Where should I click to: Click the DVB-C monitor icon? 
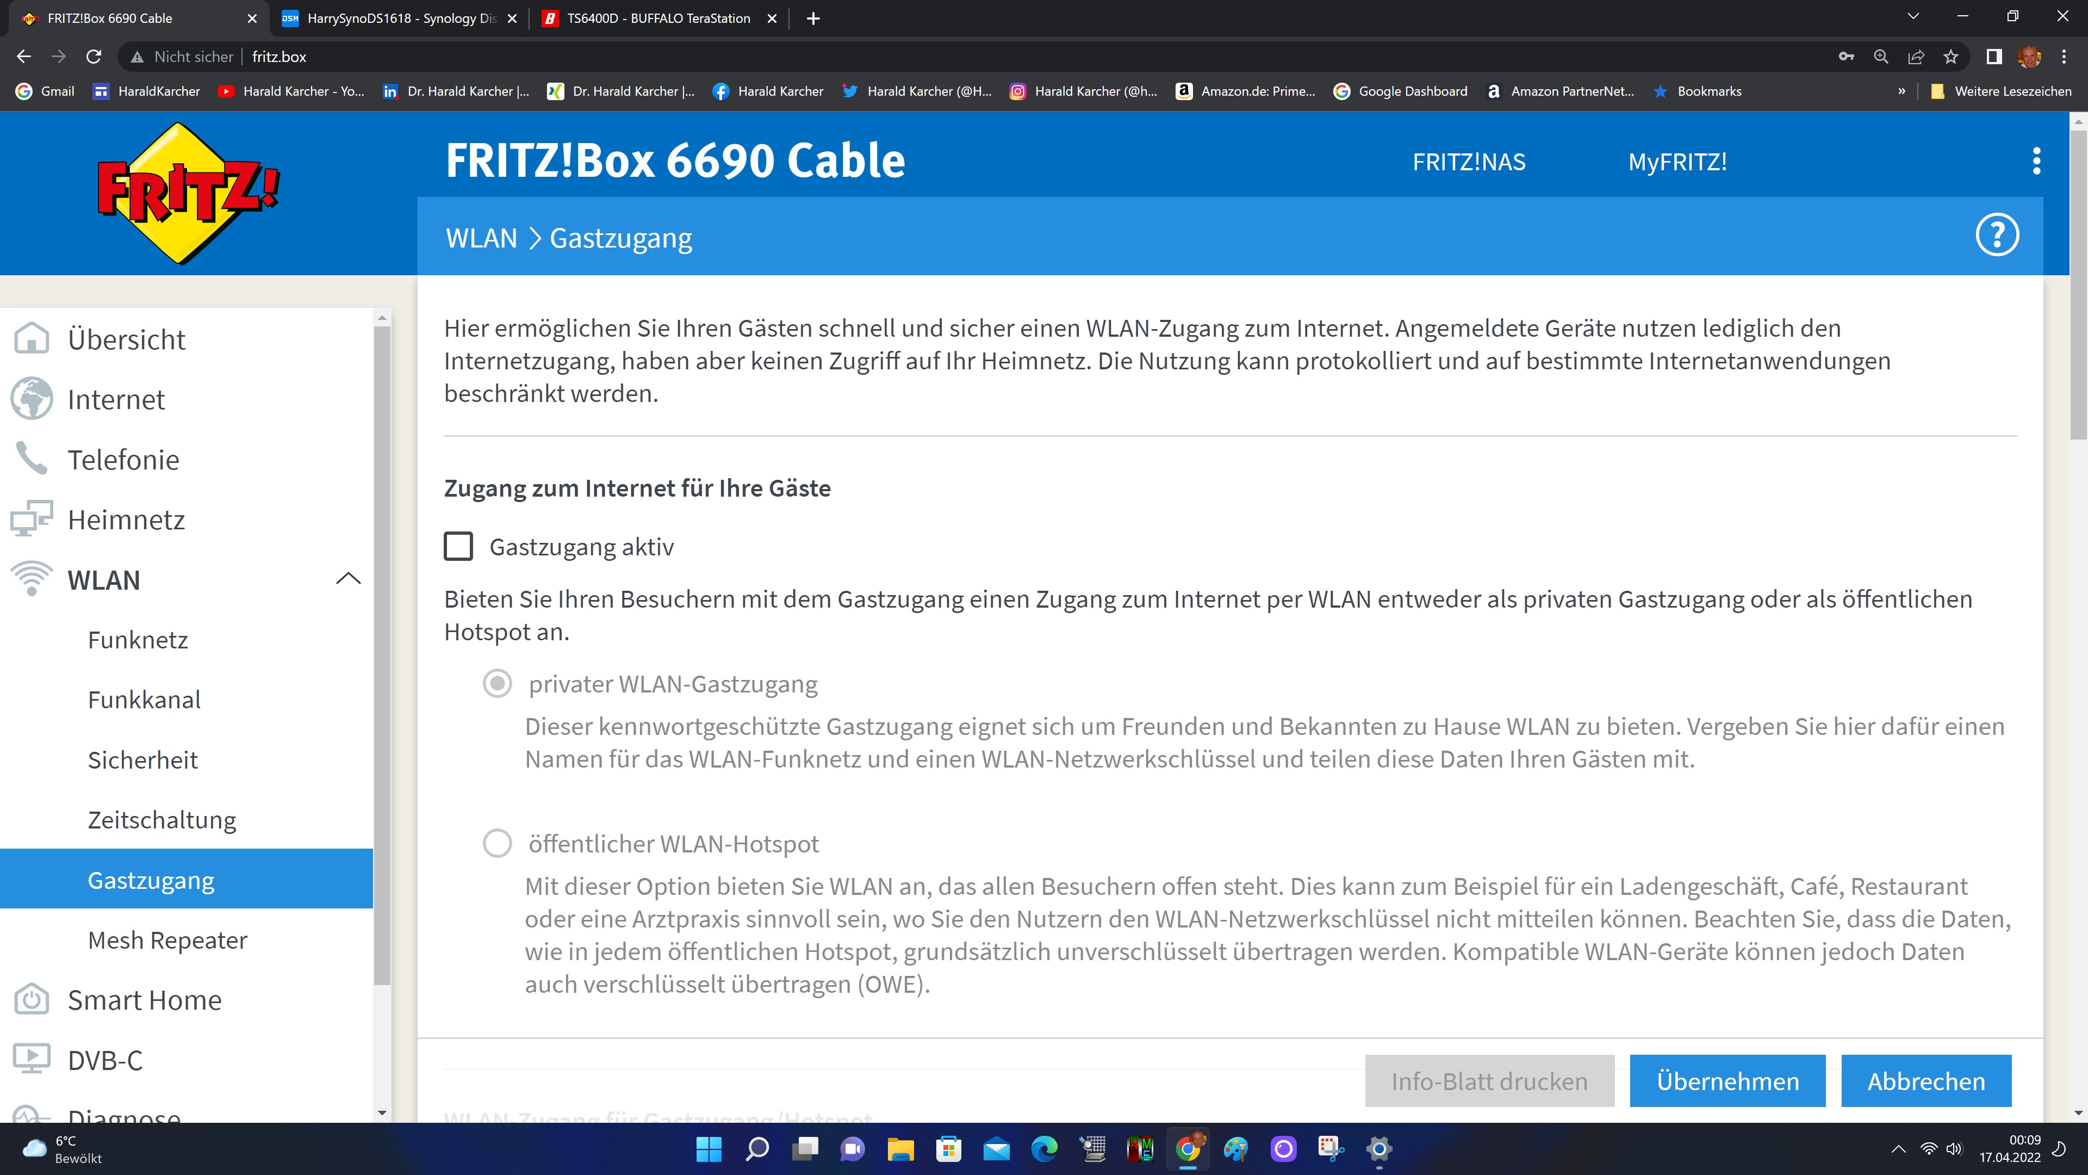point(32,1060)
